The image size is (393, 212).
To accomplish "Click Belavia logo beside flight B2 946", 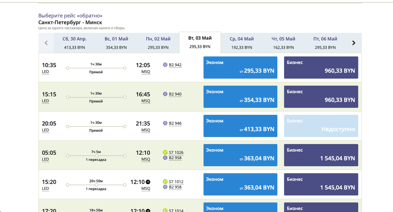I will tap(165, 123).
